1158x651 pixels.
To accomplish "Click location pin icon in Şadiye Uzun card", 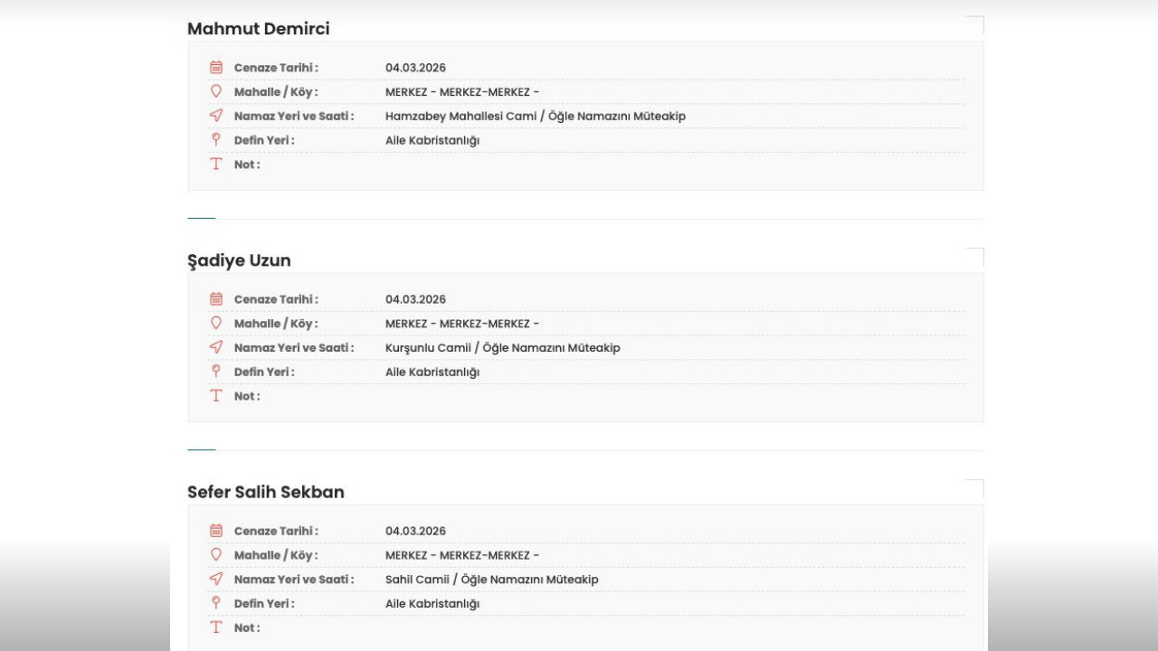I will (216, 323).
